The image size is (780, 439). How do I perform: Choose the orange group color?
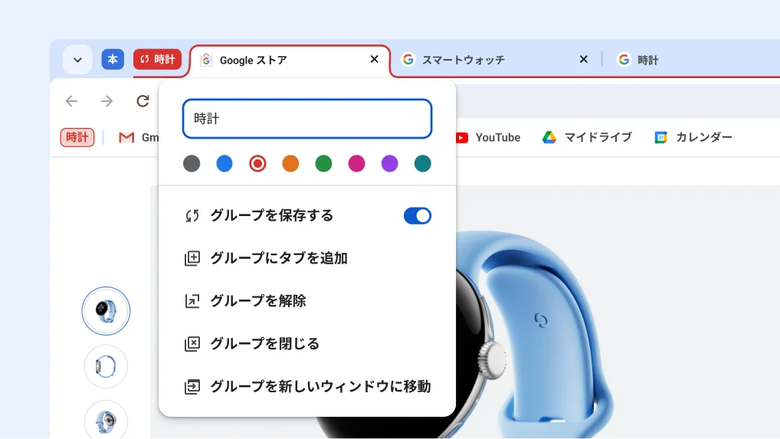coord(290,163)
